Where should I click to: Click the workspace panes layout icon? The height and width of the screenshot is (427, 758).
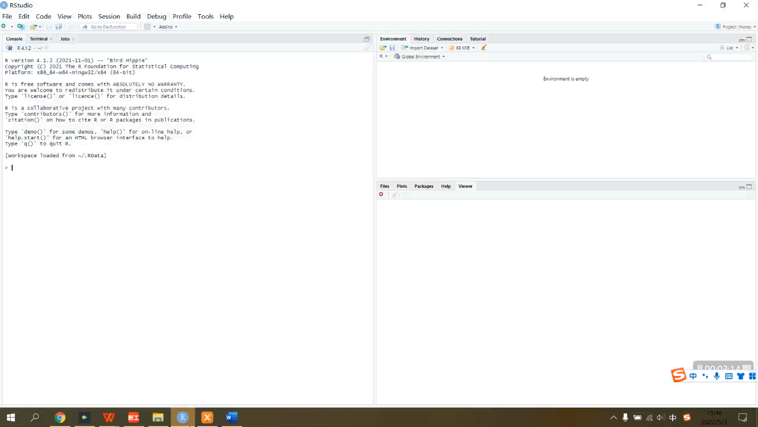pos(147,27)
